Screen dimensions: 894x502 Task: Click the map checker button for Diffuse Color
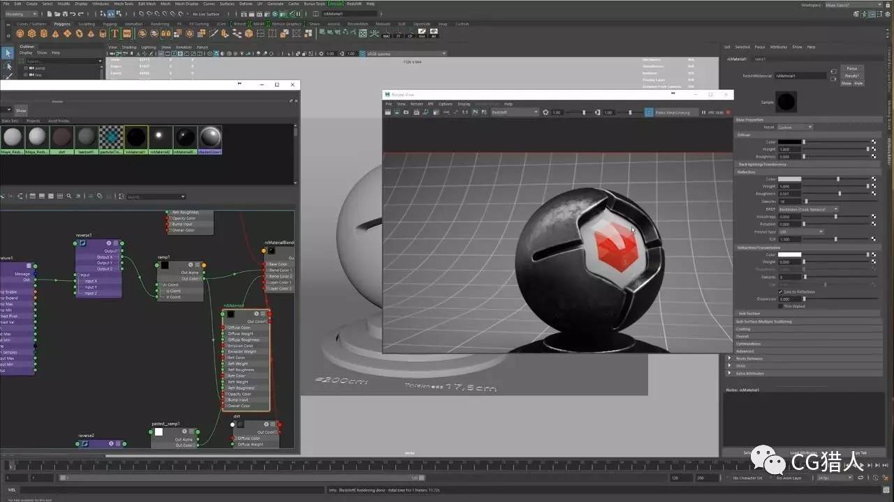point(874,142)
